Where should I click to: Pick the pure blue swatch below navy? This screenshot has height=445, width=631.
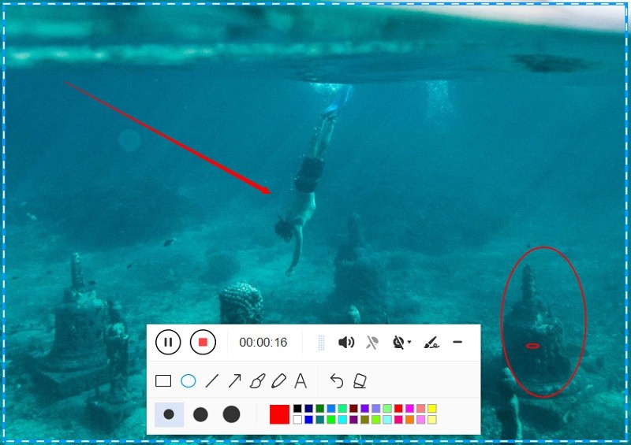click(308, 419)
